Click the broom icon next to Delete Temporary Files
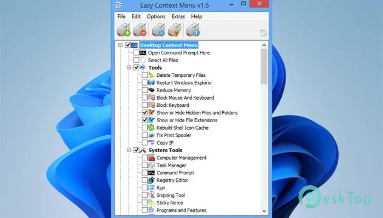This screenshot has width=383, height=218. pos(151,75)
